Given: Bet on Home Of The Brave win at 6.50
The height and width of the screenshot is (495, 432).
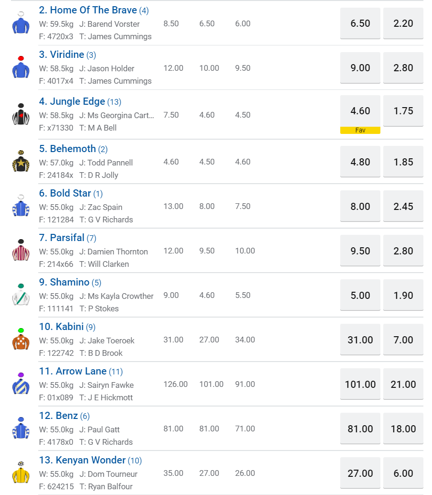Looking at the screenshot, I should tap(360, 23).
